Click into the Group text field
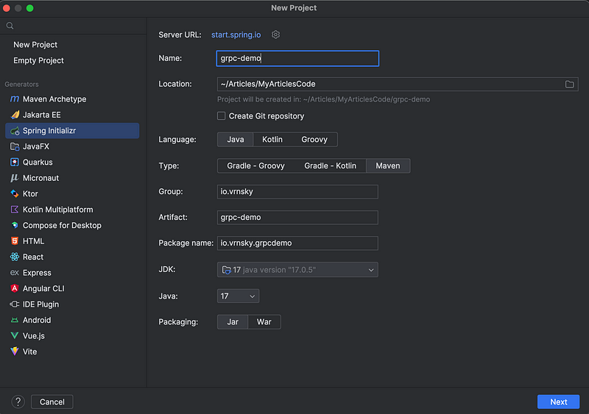 [297, 192]
